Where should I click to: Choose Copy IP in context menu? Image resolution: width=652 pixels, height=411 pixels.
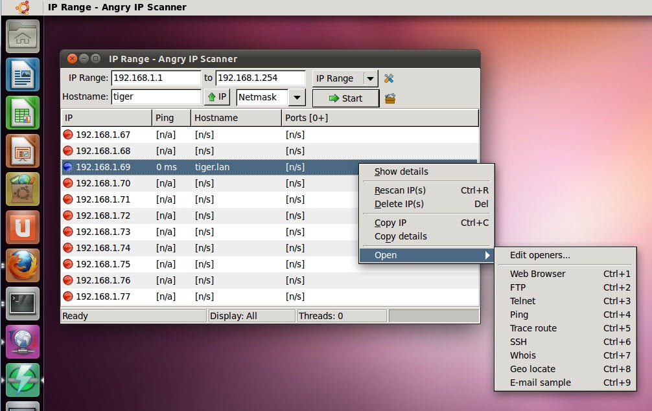click(x=427, y=223)
